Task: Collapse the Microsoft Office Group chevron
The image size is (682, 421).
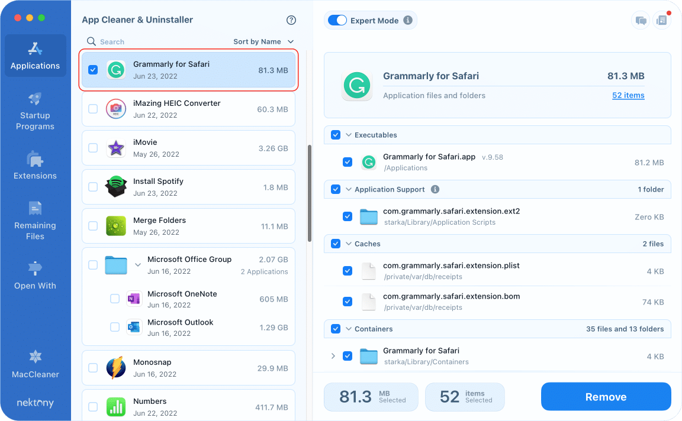Action: tap(138, 265)
